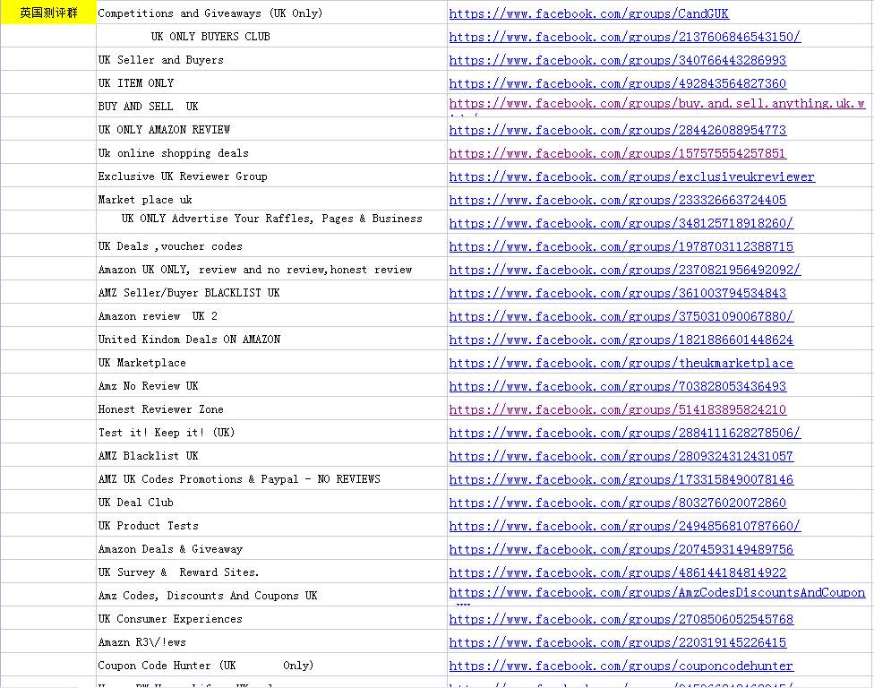Select cell 'Amz No Review UK'

[271, 385]
